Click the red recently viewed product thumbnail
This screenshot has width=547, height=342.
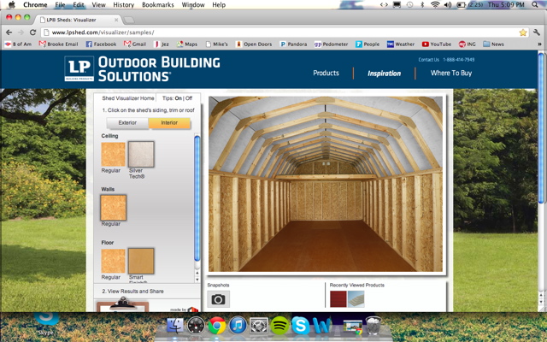click(338, 298)
